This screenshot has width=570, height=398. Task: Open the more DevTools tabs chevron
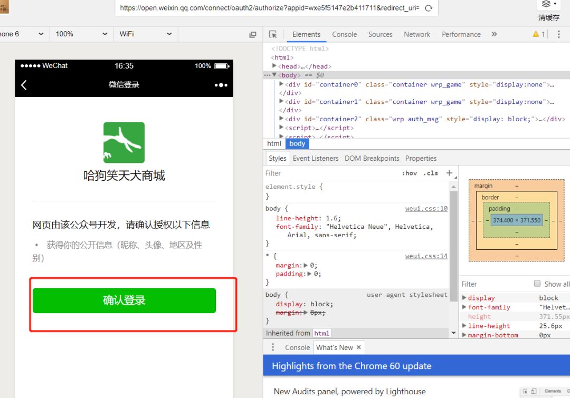point(494,34)
